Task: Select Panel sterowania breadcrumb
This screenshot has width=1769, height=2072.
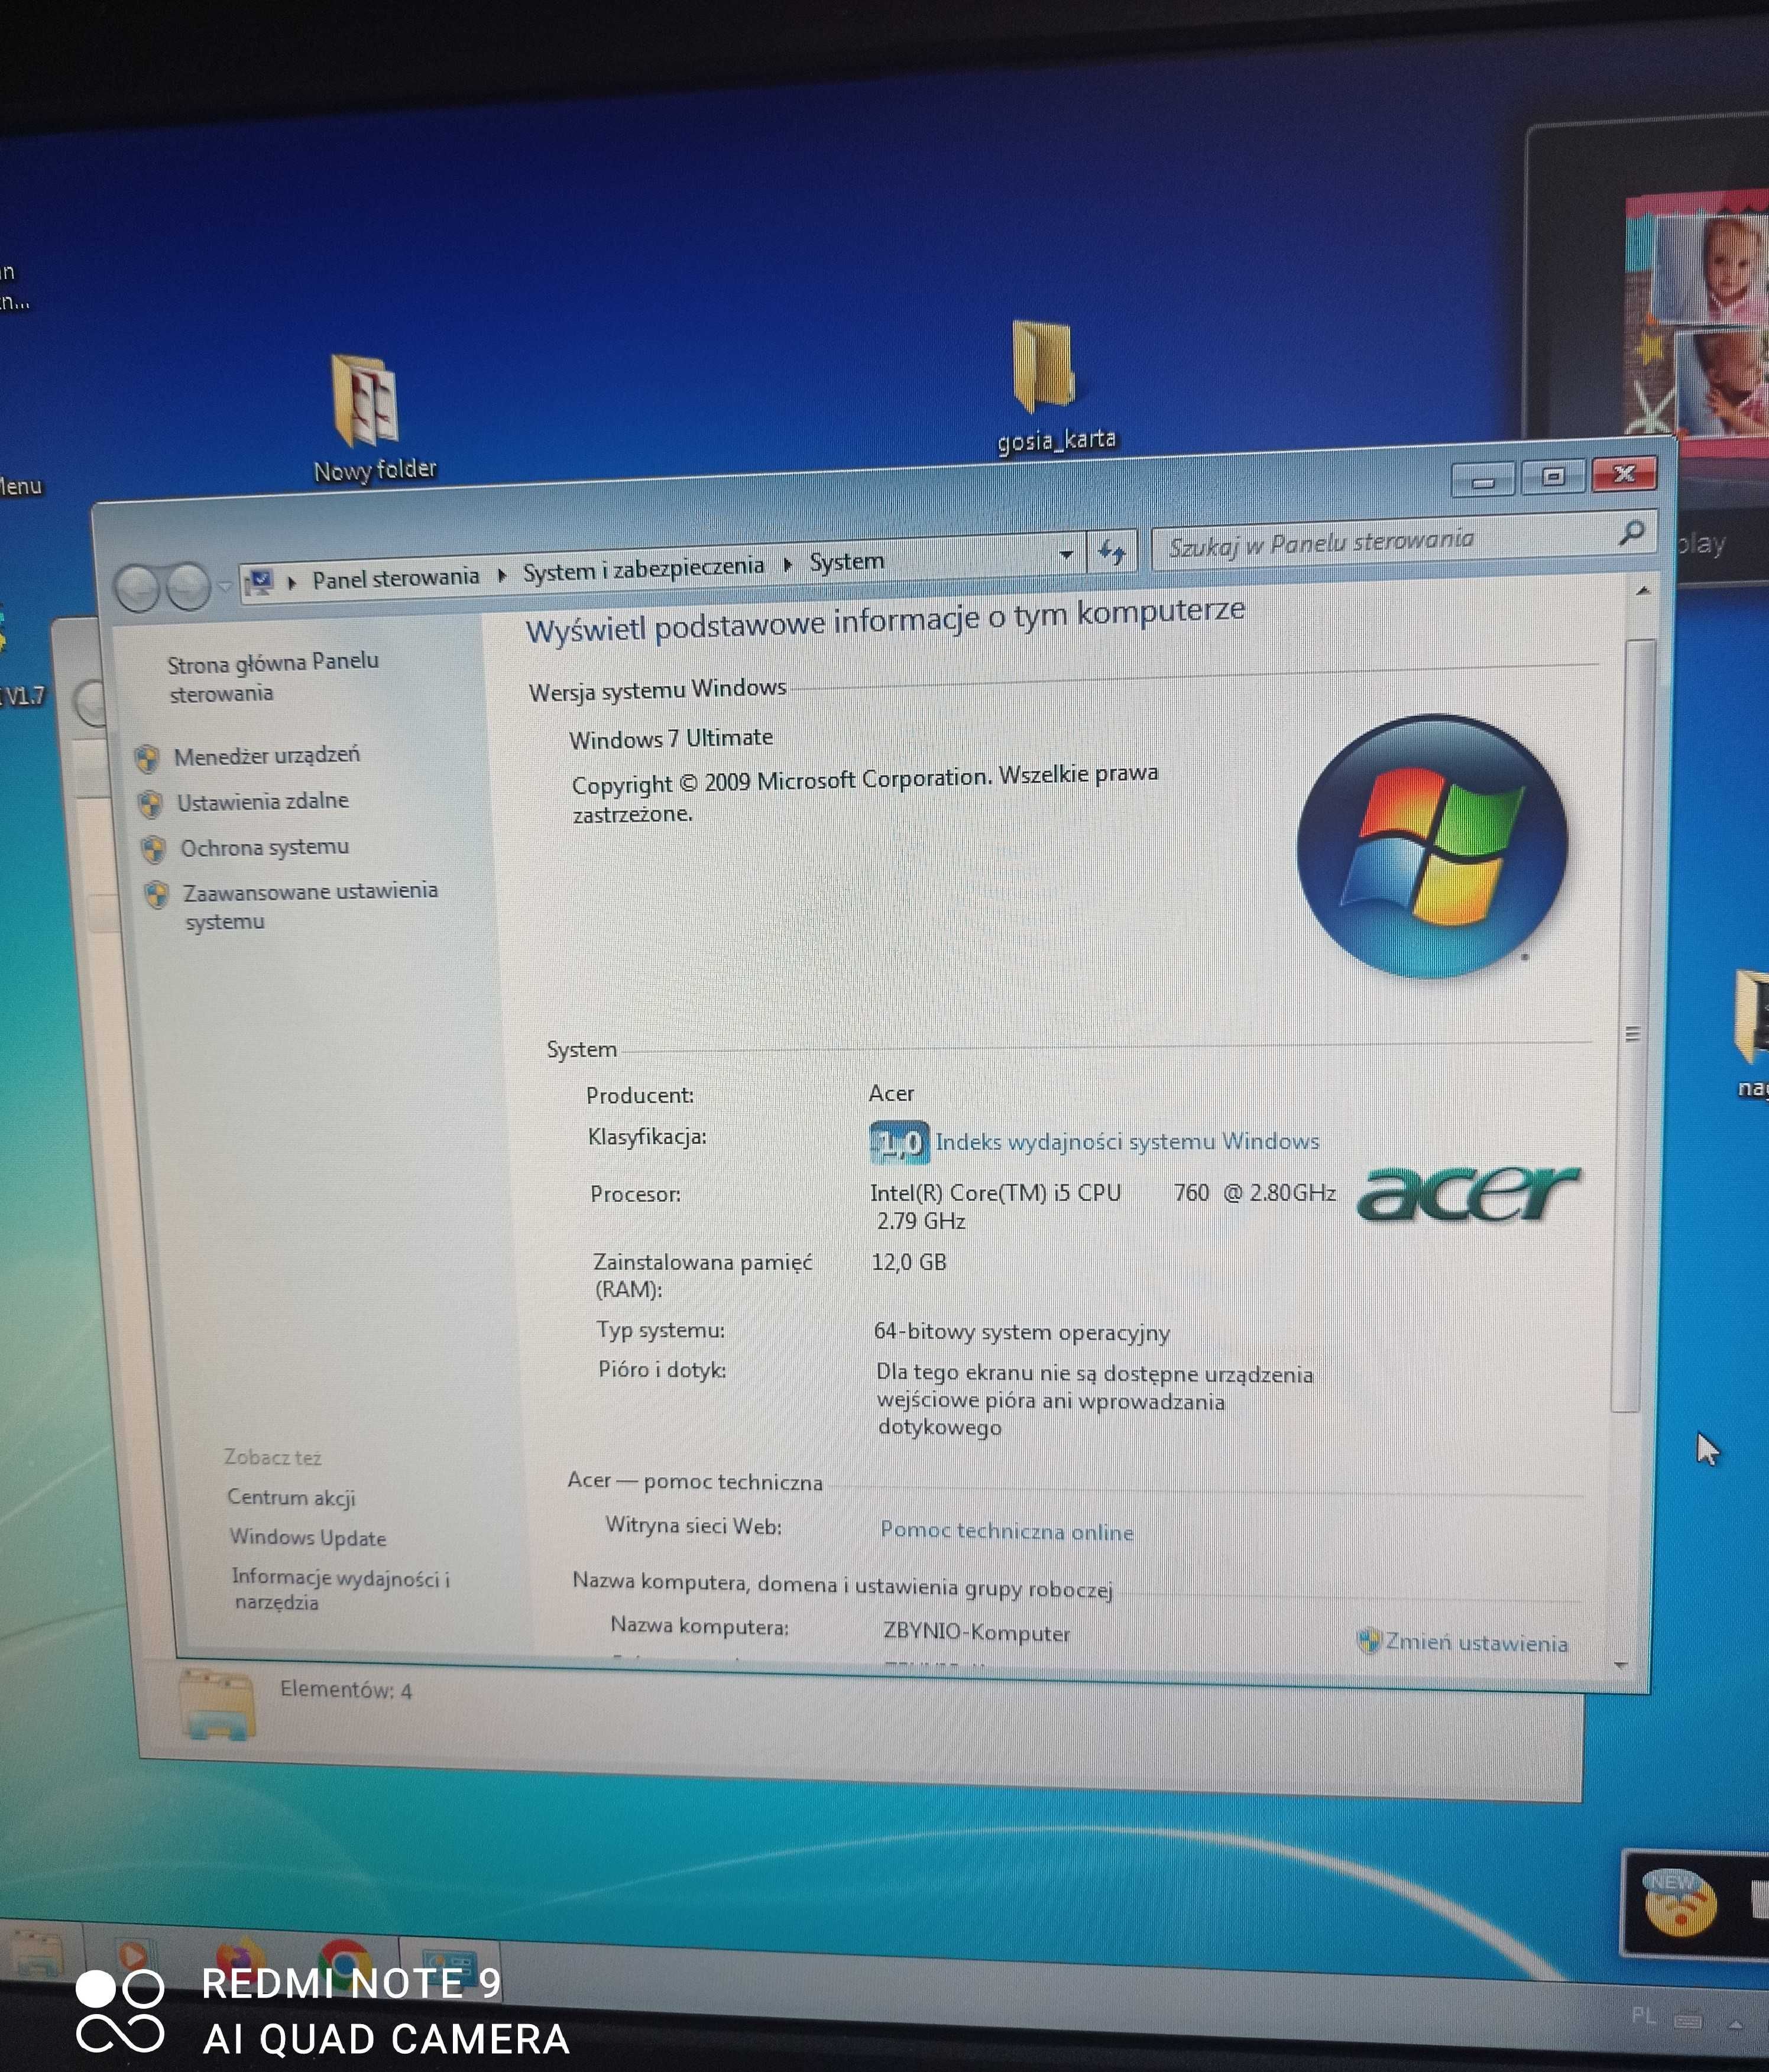Action: 395,578
